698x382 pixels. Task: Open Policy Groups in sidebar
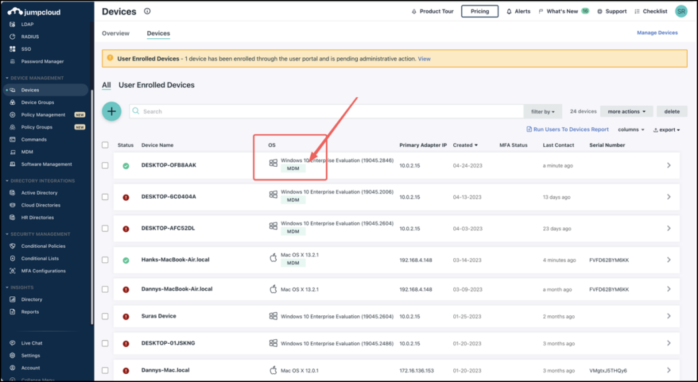coord(37,127)
